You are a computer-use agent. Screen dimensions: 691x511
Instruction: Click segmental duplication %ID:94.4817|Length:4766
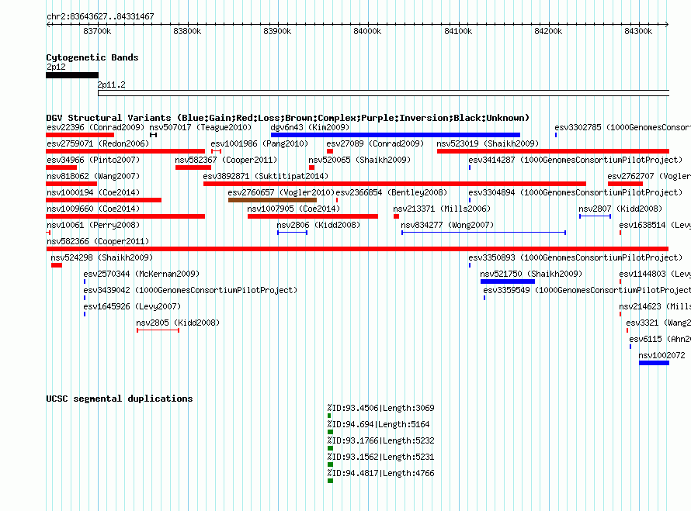point(380,473)
